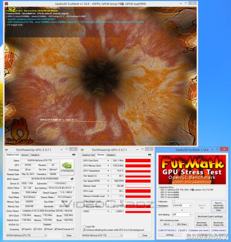This screenshot has width=231, height=242.
Task: Click Close in the Sensors GPU-Z window
Action: [x=145, y=236]
